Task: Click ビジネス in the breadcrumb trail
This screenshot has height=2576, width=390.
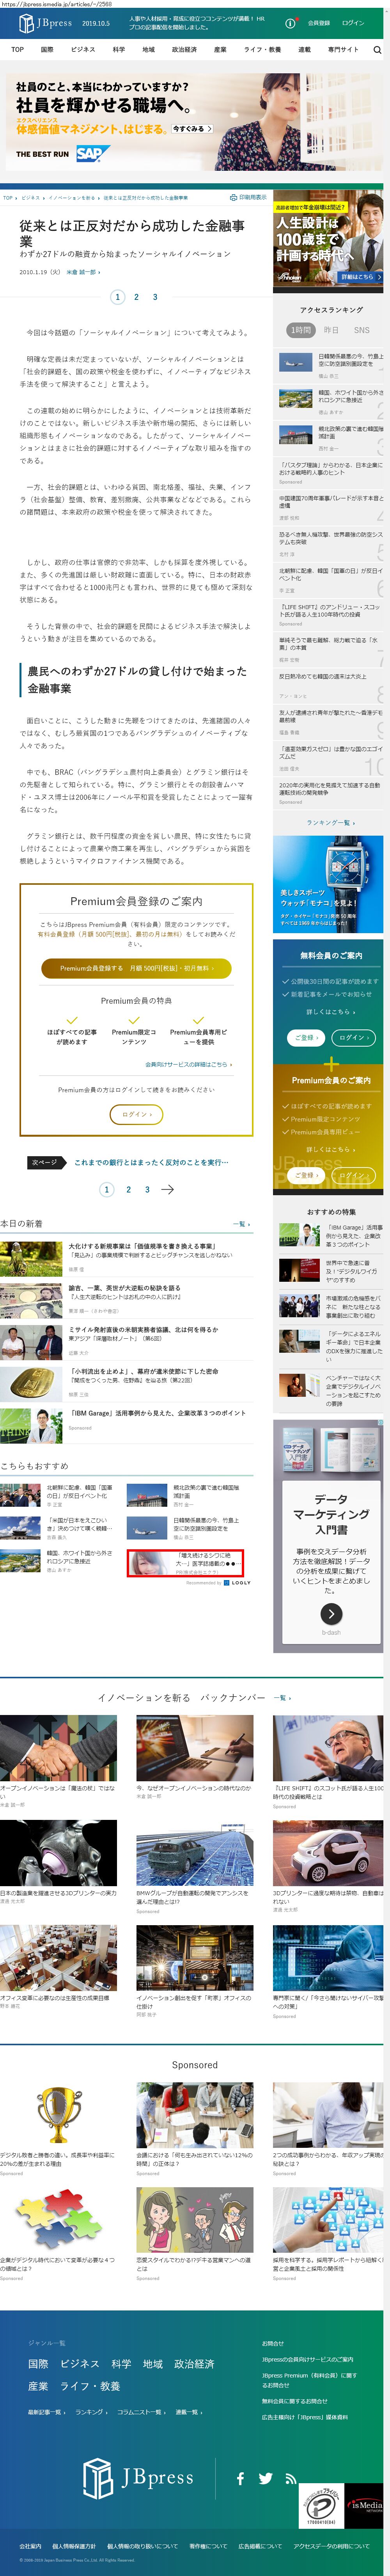Action: click(x=31, y=198)
